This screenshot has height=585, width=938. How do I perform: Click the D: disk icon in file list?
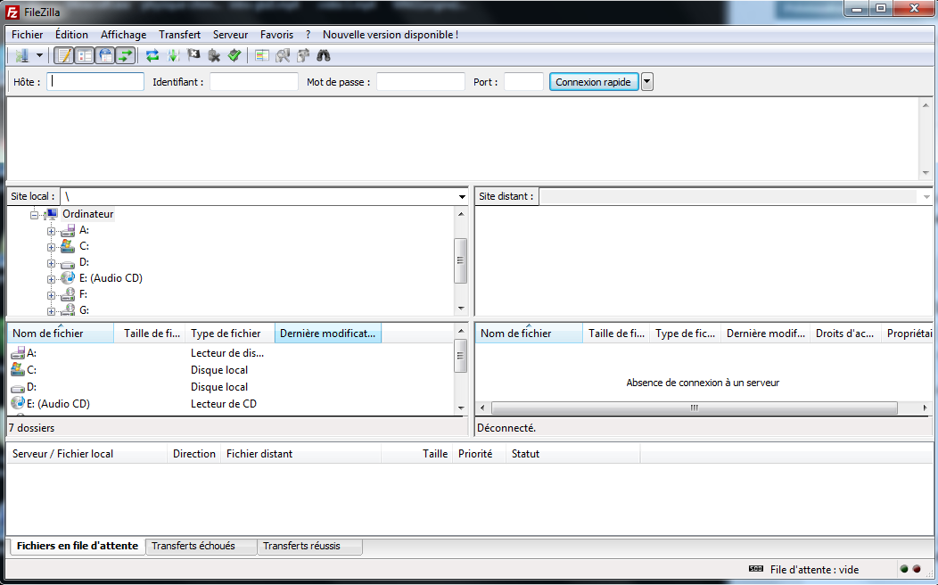click(x=18, y=387)
